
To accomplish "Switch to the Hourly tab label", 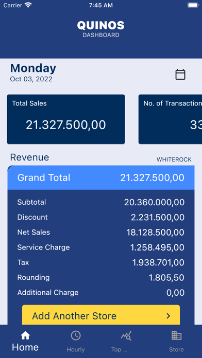I will [x=76, y=350].
